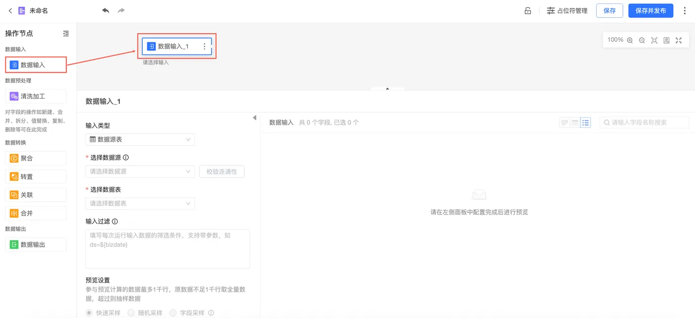Switch to first field view mode
Viewport: 695px width, 318px height.
point(564,122)
